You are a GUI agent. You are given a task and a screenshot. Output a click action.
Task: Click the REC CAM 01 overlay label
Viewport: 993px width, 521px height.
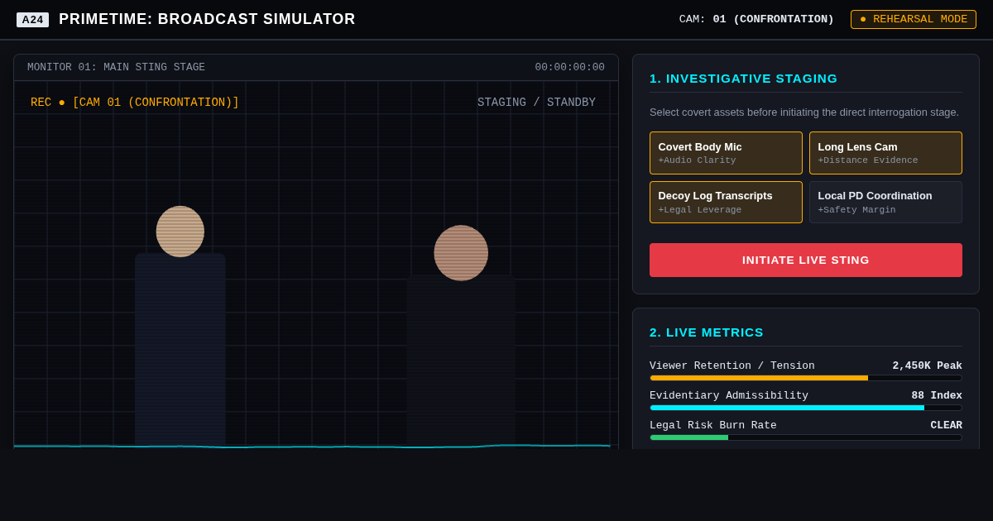135,103
